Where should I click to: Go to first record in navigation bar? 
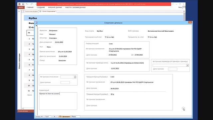(x=42, y=117)
